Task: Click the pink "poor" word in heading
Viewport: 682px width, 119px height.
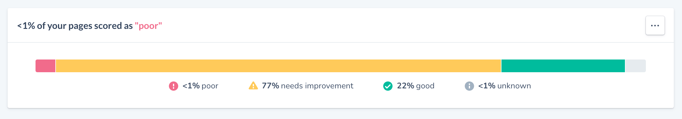Action: pos(148,26)
